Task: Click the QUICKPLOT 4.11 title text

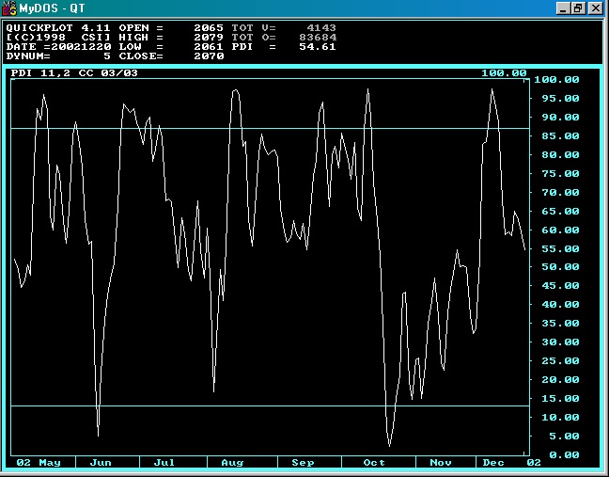Action: [x=58, y=28]
